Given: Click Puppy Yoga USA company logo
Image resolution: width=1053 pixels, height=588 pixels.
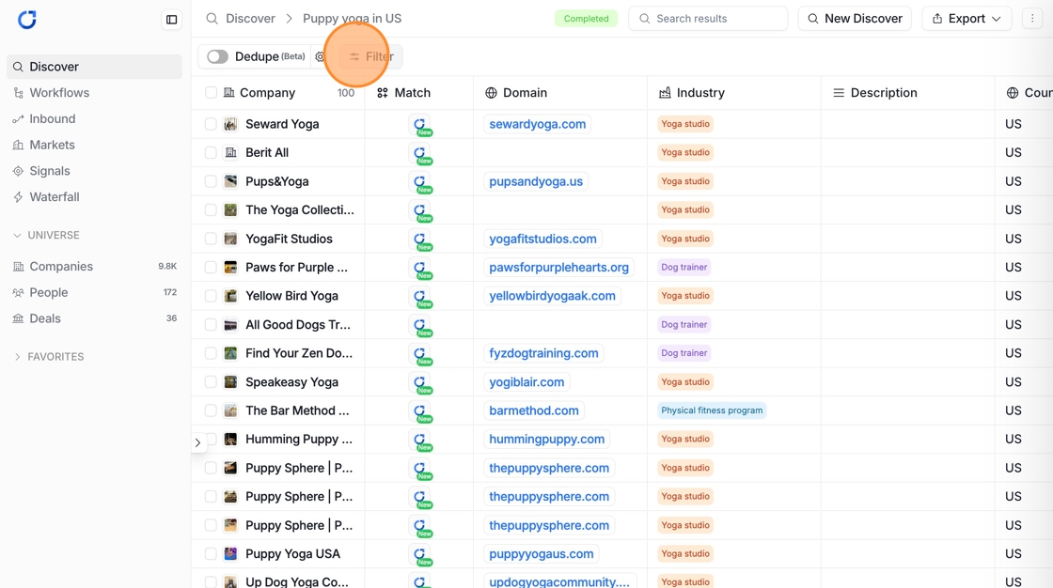Looking at the screenshot, I should [x=230, y=554].
